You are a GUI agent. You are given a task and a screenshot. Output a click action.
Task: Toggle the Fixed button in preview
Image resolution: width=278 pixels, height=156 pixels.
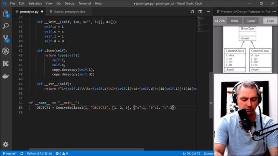coord(270,21)
